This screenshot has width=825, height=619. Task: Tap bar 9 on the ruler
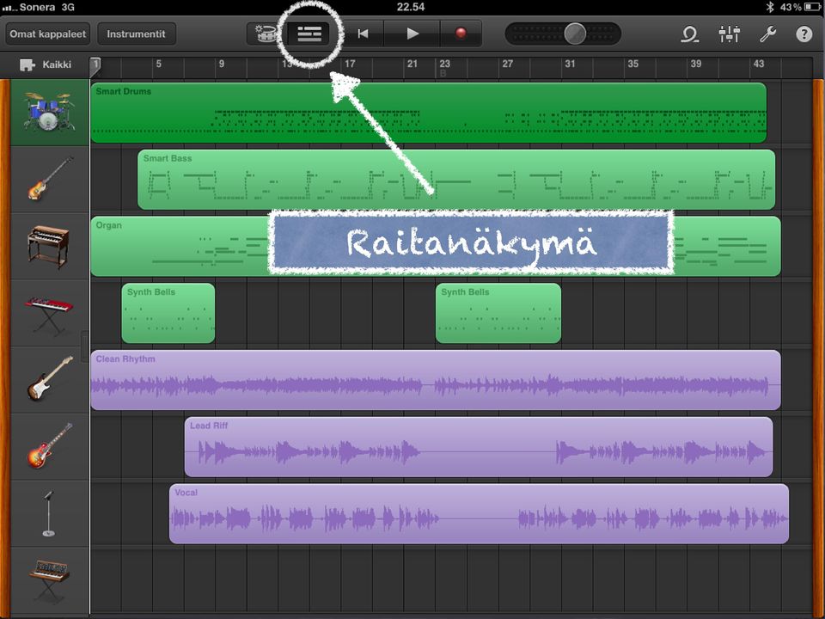coord(222,64)
